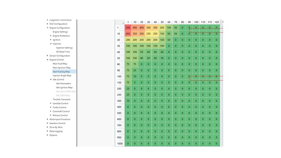
Task: Select row header 1000 of the map
Action: pos(120,143)
